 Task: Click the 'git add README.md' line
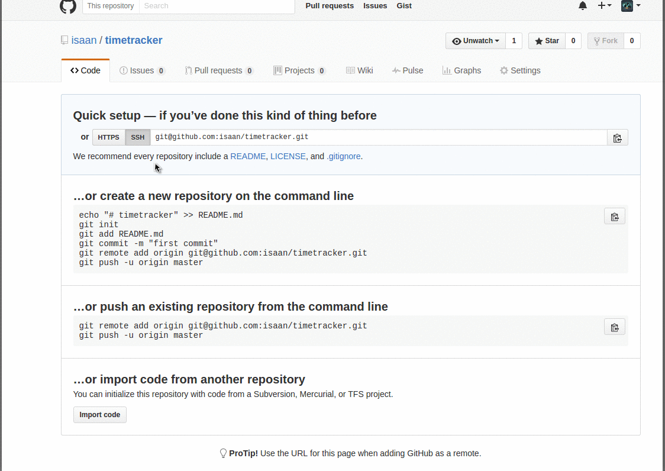[121, 234]
